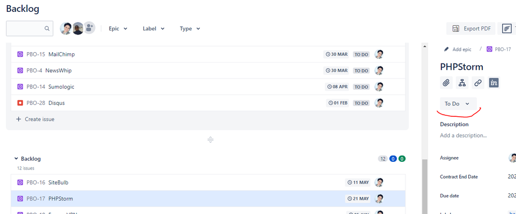Click the add people icon
The width and height of the screenshot is (516, 214).
pos(89,28)
